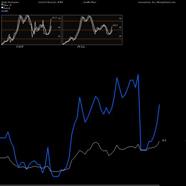186x186 pixels.
Task: Click the 50 axis label in the FAST chart
Action: [x=59, y=27]
